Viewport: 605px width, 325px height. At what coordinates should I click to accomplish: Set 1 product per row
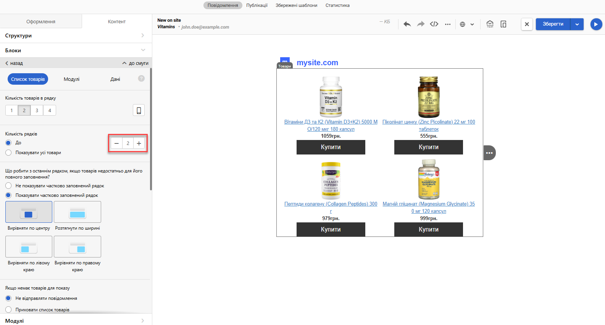click(x=11, y=110)
